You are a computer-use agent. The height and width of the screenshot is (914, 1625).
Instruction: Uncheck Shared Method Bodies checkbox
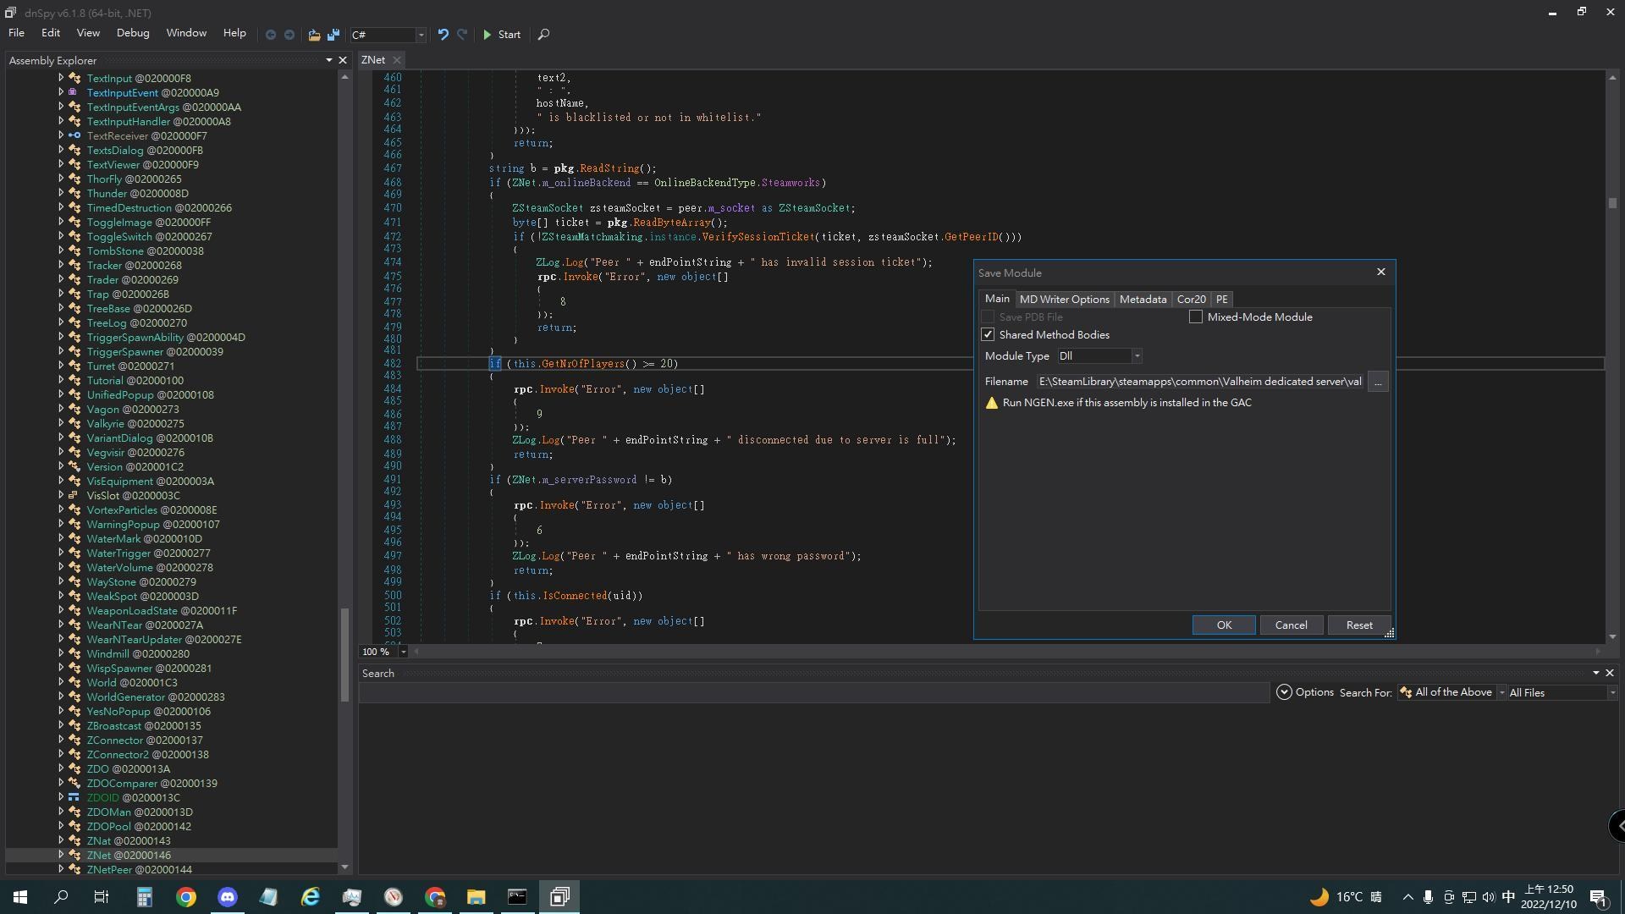988,335
